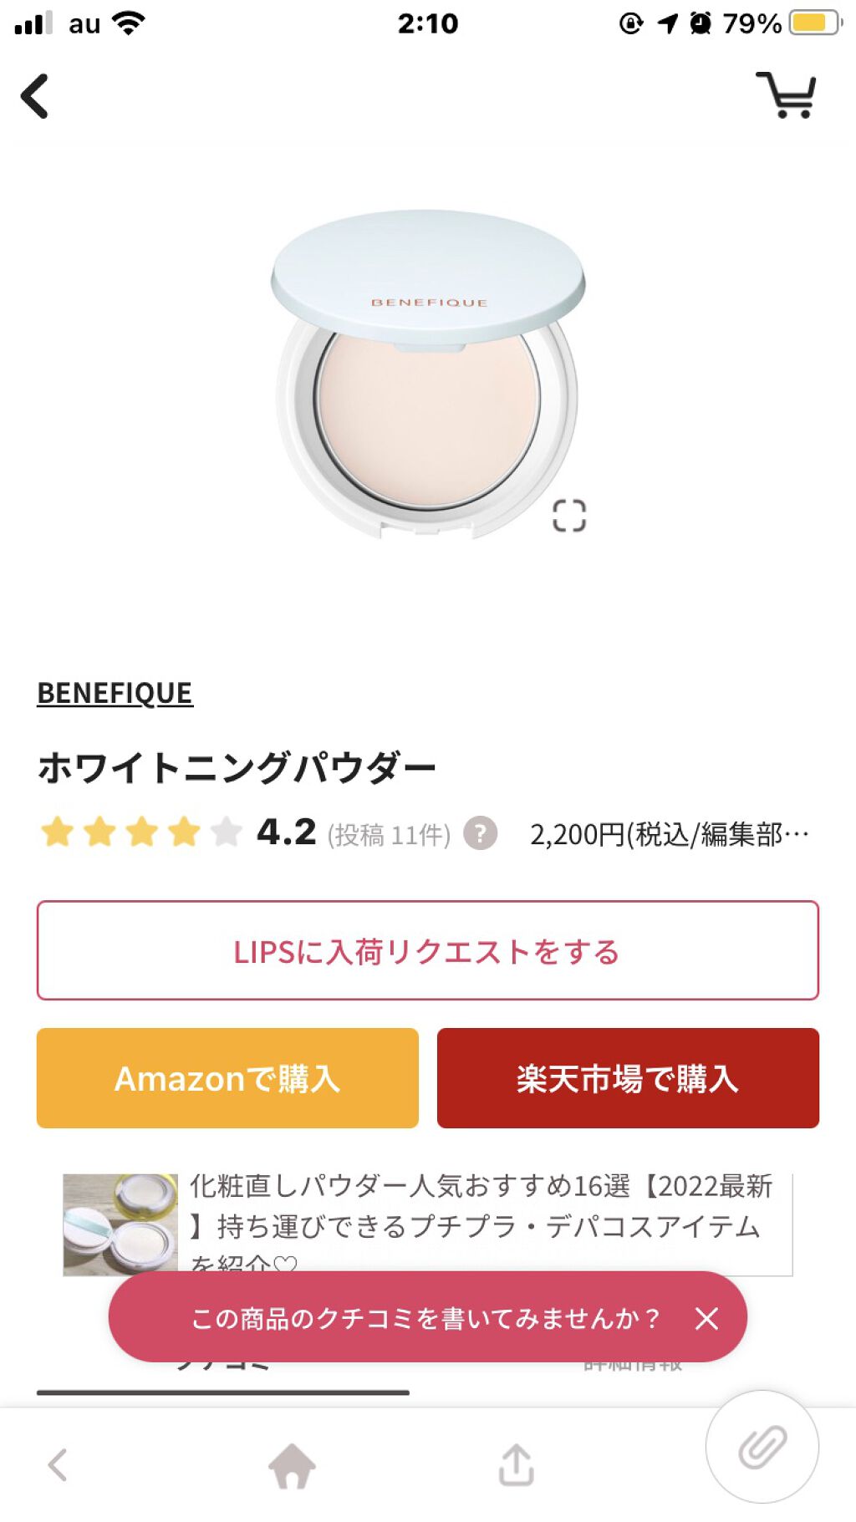Dismiss the review prompt banner
The width and height of the screenshot is (856, 1522).
point(706,1318)
